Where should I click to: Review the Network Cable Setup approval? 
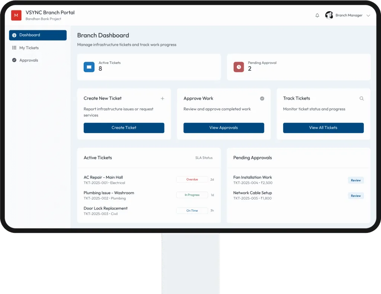(356, 196)
